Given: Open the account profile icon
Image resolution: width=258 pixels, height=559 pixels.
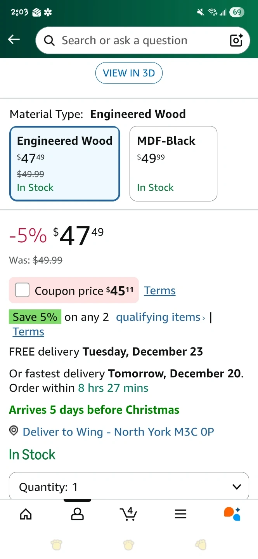Looking at the screenshot, I should [77, 514].
